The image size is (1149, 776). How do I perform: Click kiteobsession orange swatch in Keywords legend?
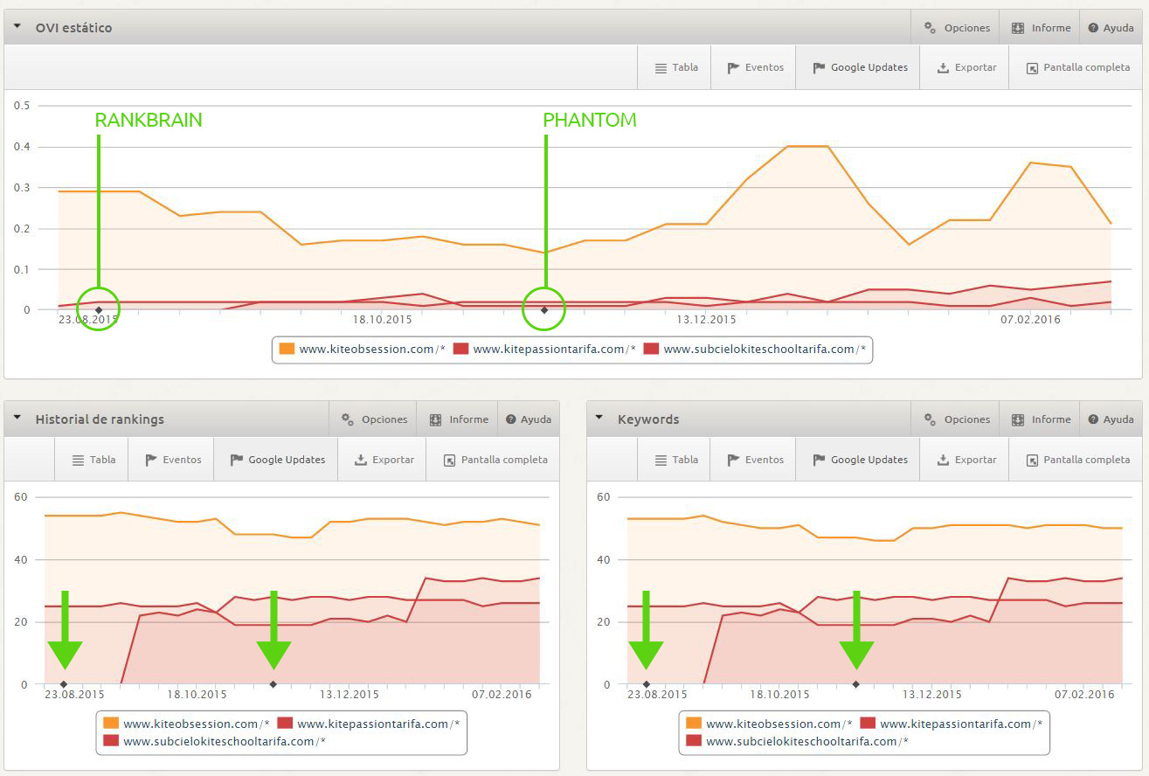[694, 724]
